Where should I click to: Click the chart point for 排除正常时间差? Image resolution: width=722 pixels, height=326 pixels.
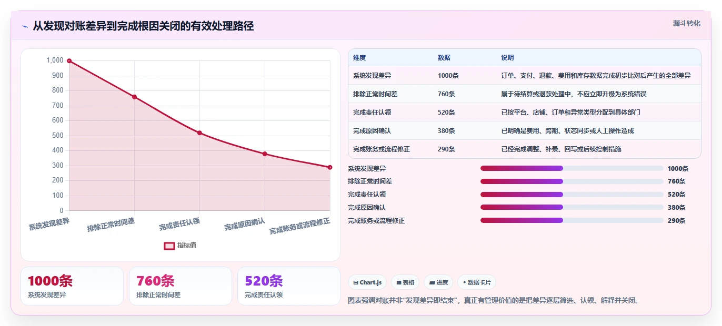point(134,97)
